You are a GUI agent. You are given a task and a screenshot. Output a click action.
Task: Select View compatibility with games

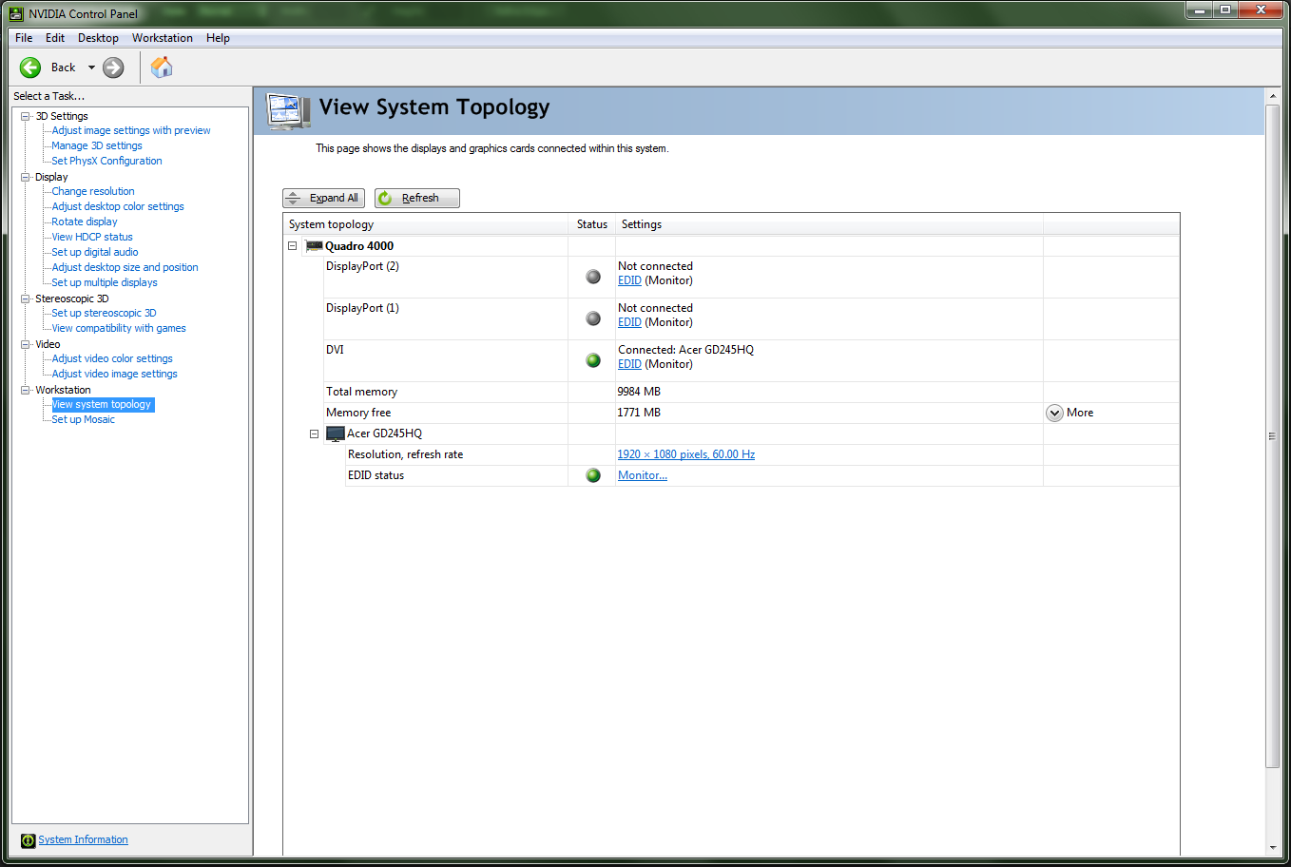tap(119, 328)
